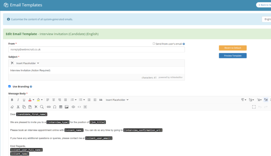Viewport: 271px width, 156px height.
Task: Enable Send from user's email checkbox
Action: (154, 44)
